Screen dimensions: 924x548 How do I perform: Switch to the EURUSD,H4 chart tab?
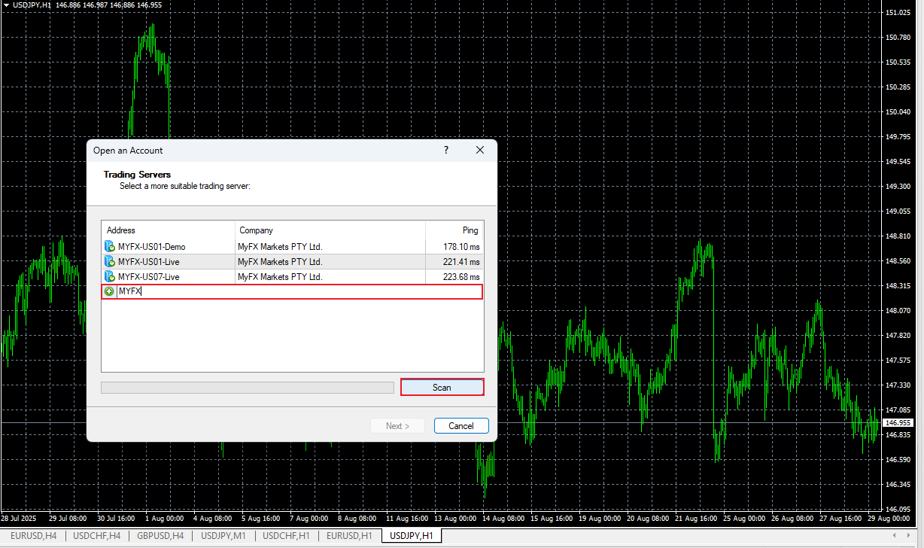pyautogui.click(x=32, y=535)
